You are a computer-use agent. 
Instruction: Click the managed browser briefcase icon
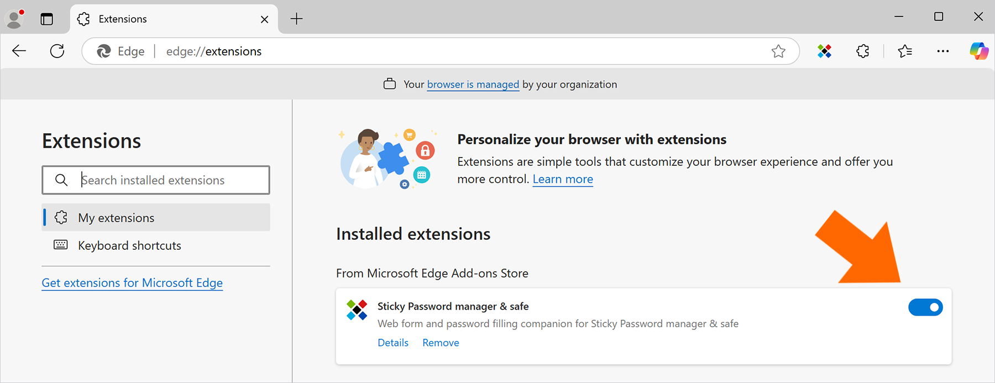pyautogui.click(x=390, y=84)
